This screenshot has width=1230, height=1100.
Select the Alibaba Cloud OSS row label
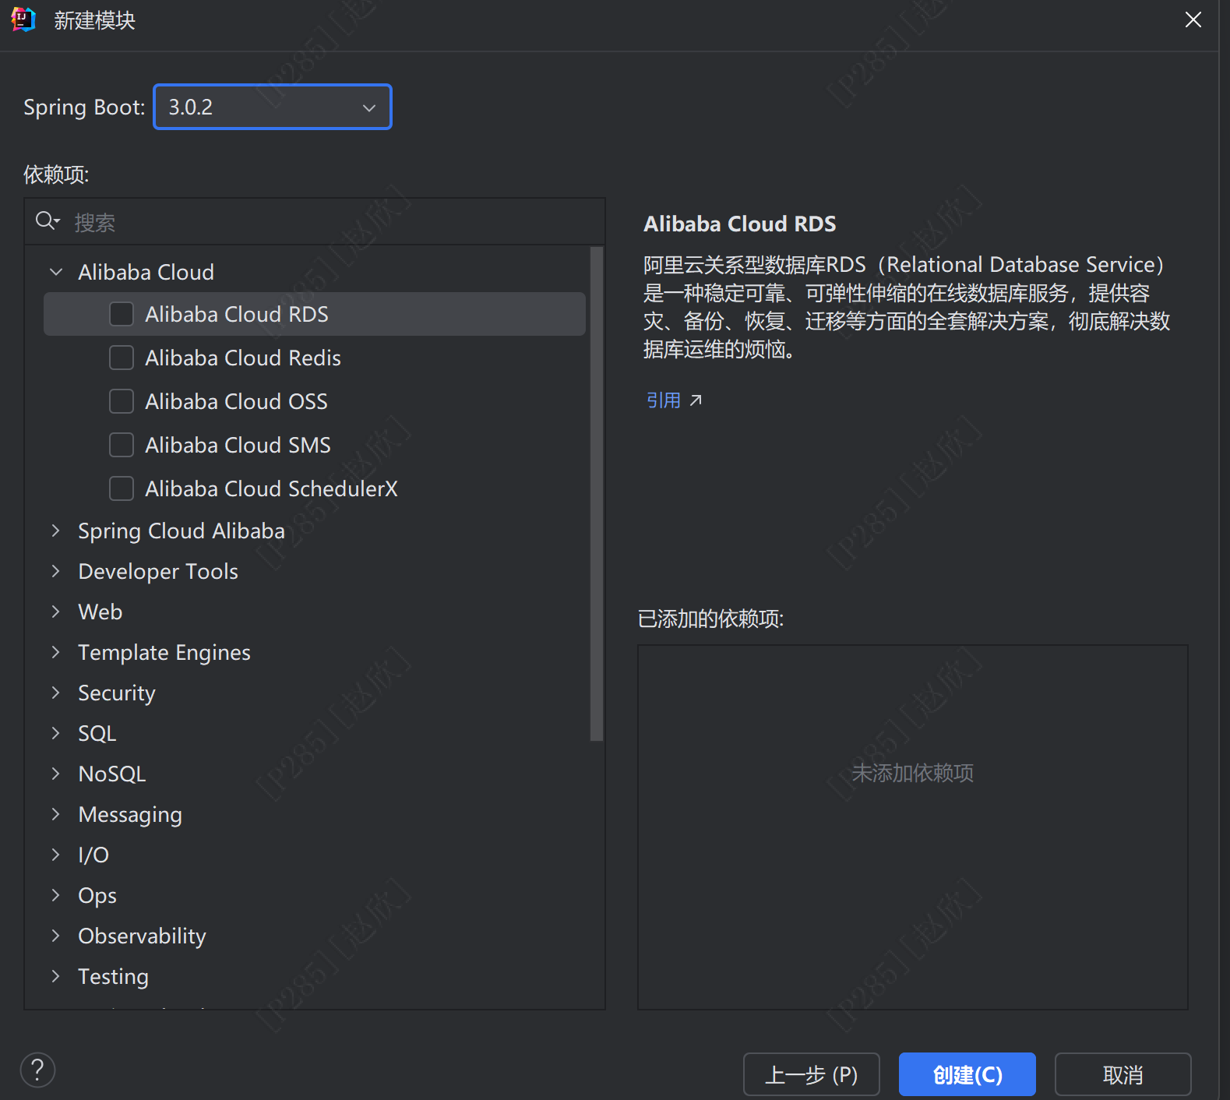click(x=236, y=401)
